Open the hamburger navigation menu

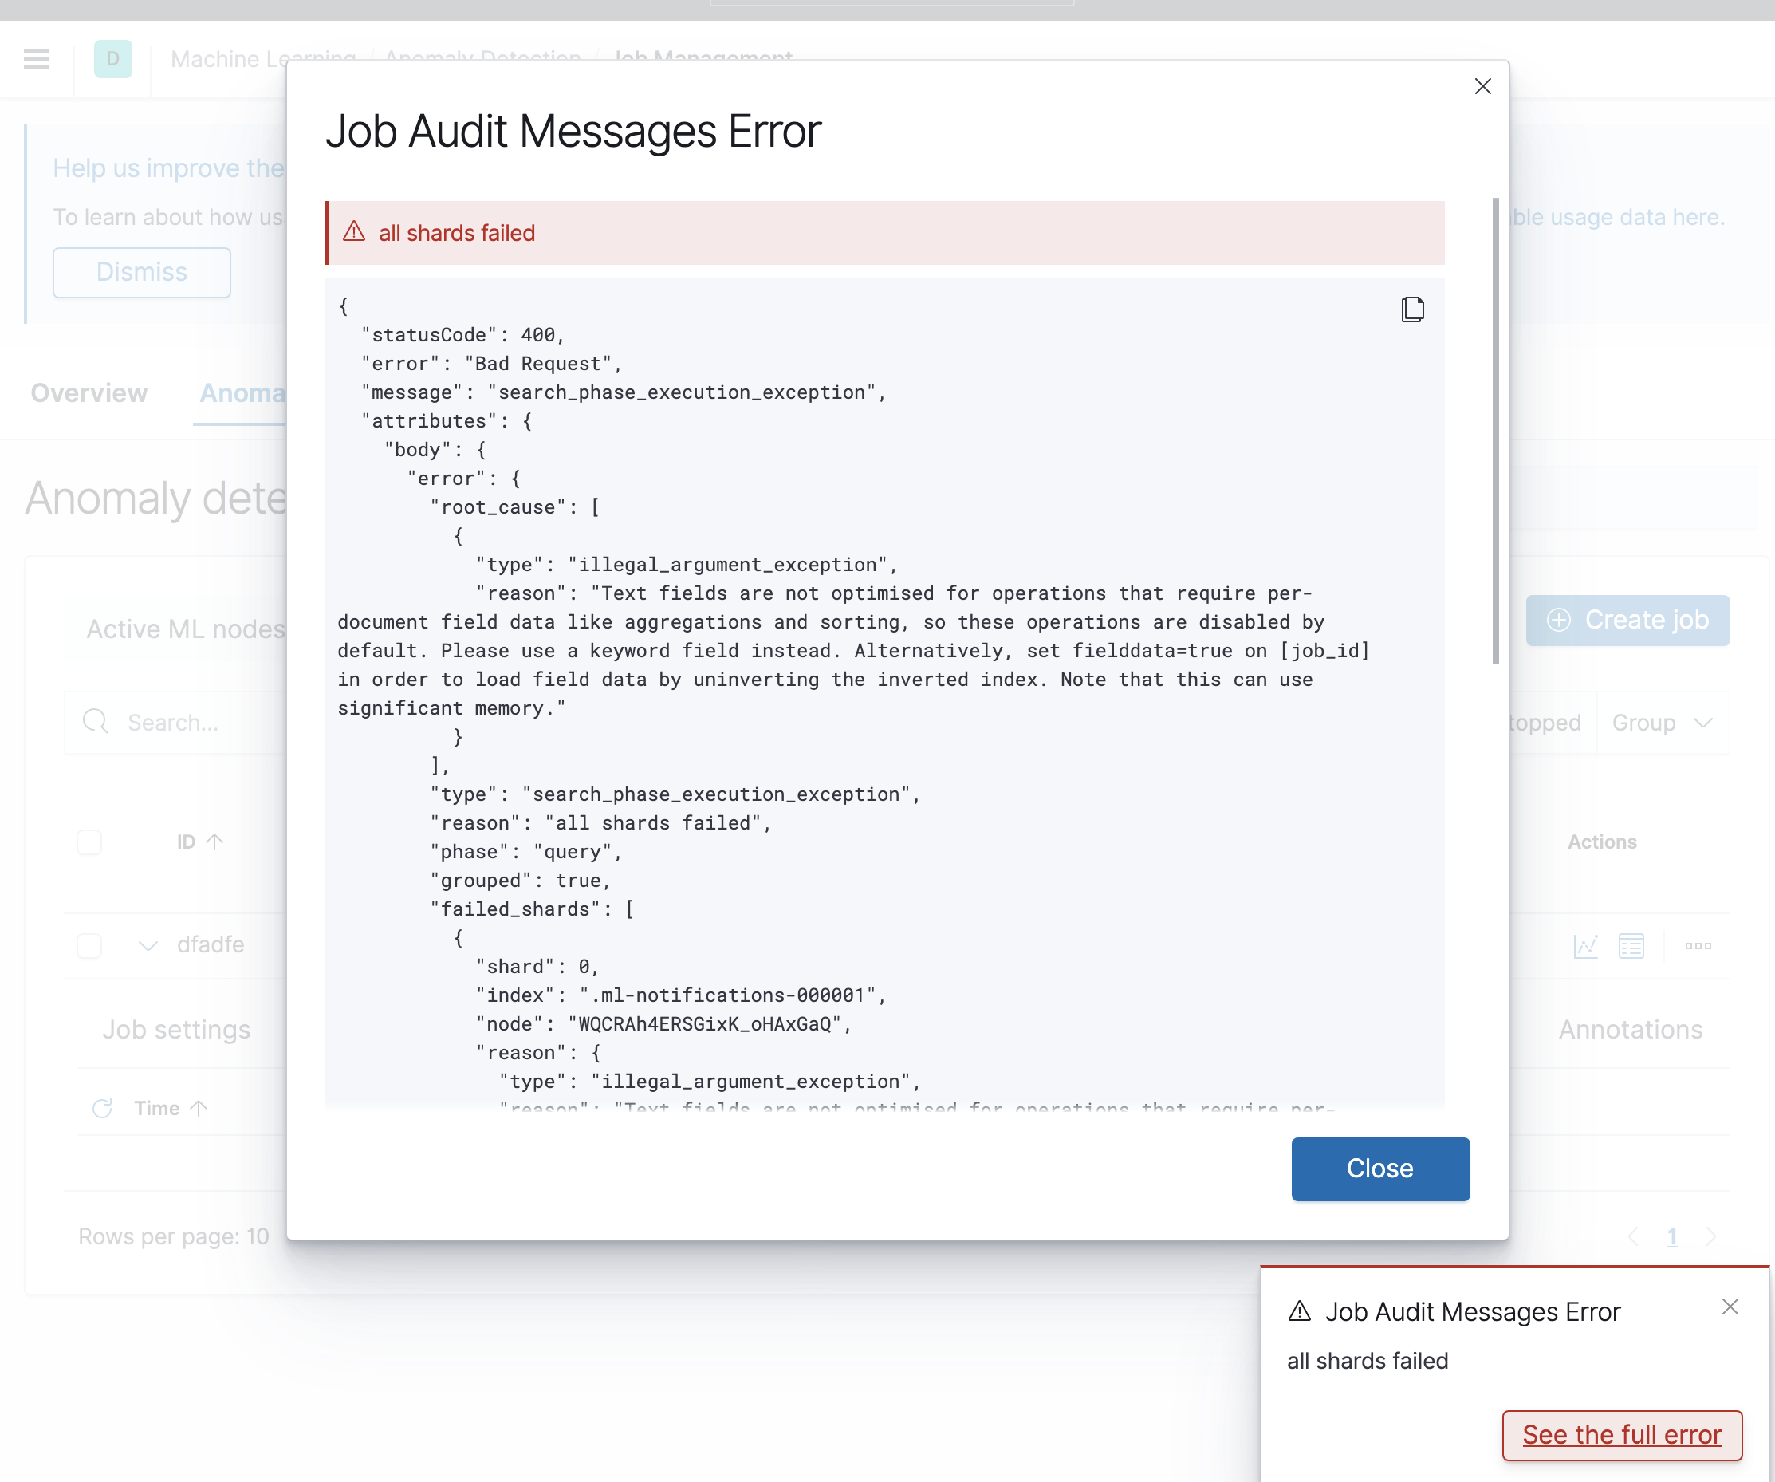click(37, 59)
